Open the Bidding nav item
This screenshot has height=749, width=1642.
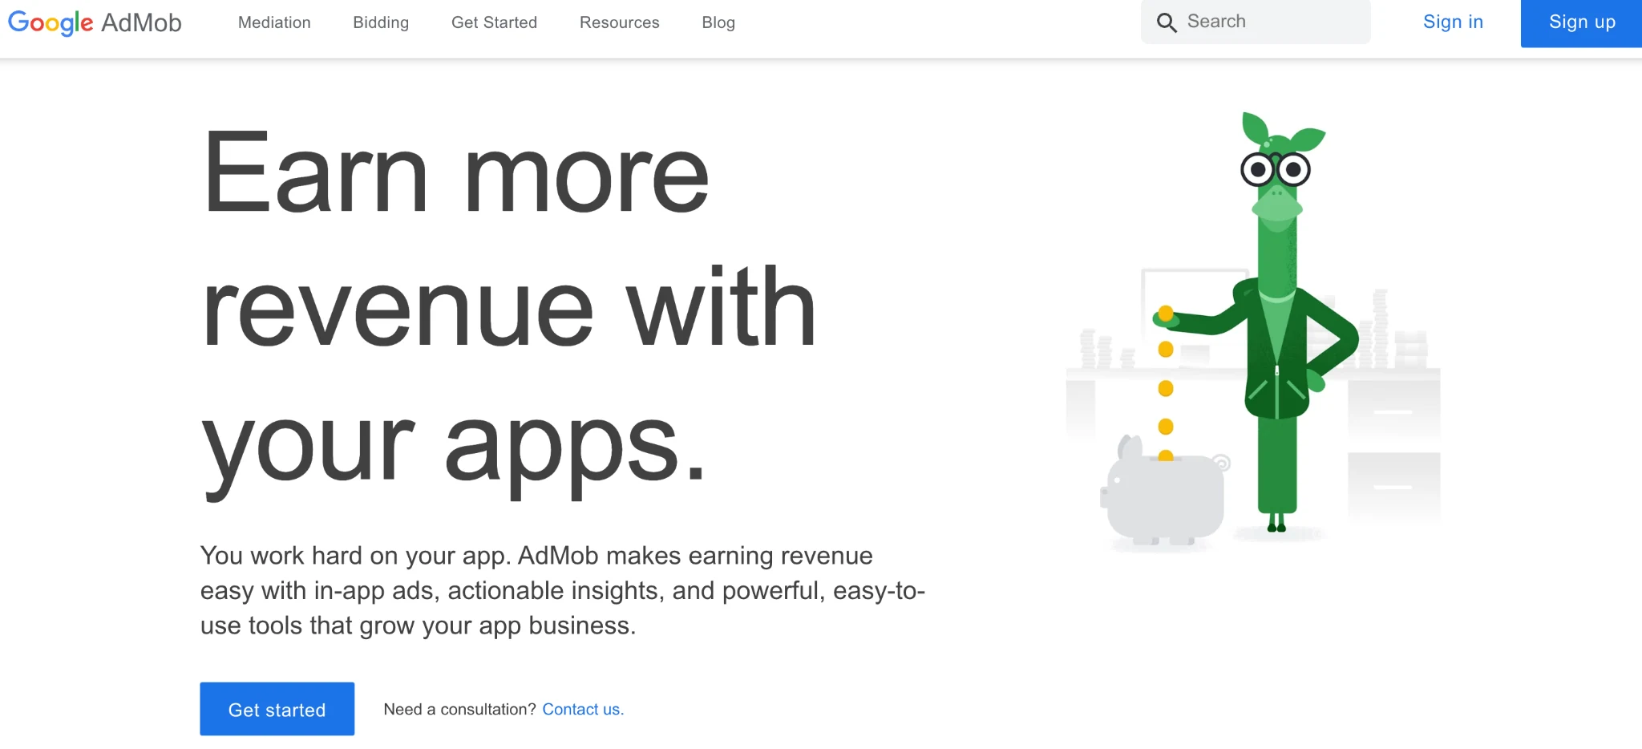pyautogui.click(x=381, y=22)
